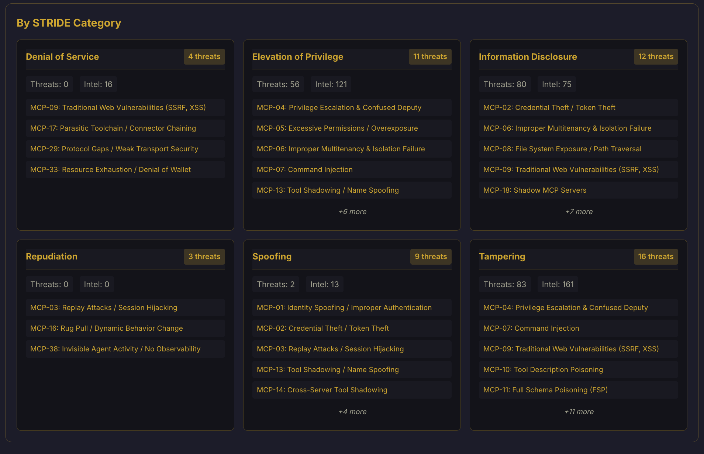Click the Tampering heading

[x=502, y=257]
